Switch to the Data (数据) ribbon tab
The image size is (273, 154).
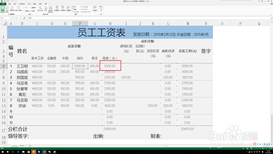34,4
